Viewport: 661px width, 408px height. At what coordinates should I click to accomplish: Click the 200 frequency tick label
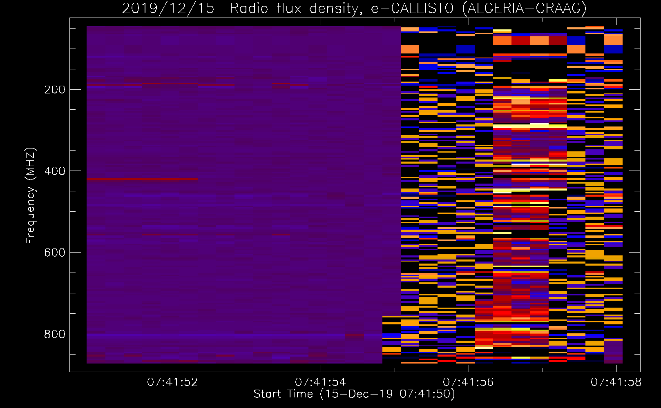(55, 89)
